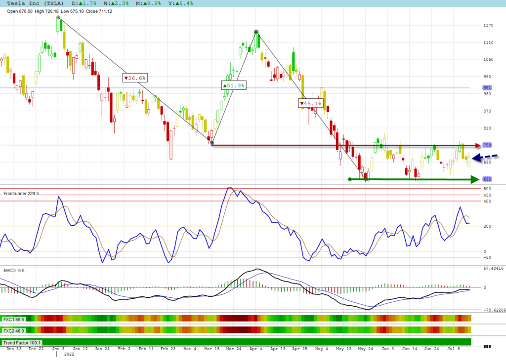Click the trend line anchor at the Apr 4 peak

pyautogui.click(x=256, y=32)
